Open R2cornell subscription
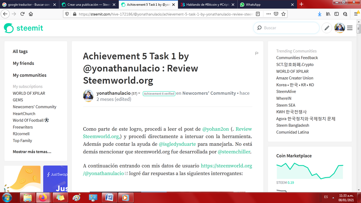The width and height of the screenshot is (361, 203). [21, 134]
